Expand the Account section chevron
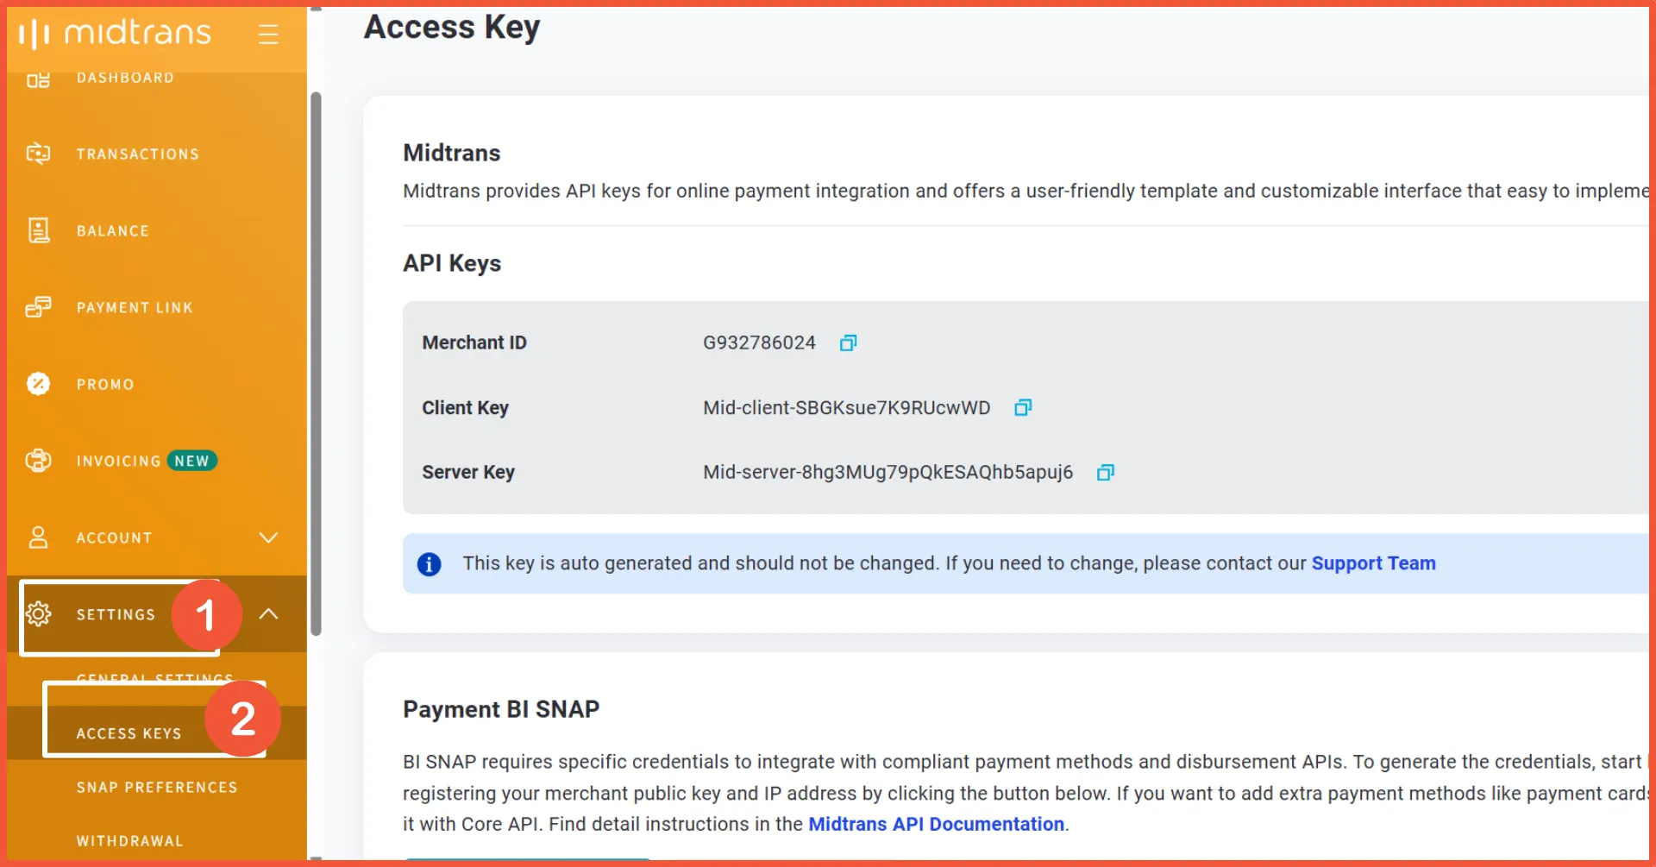The image size is (1656, 867). [268, 537]
